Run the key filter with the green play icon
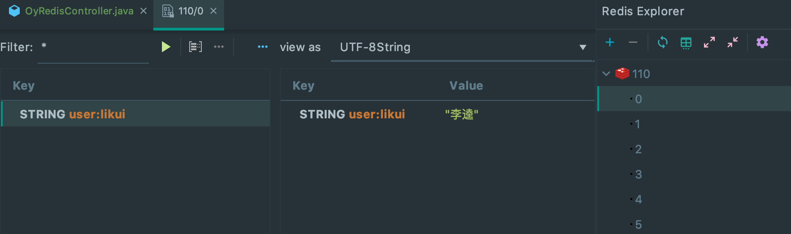Viewport: 791px width, 234px height. click(x=166, y=47)
